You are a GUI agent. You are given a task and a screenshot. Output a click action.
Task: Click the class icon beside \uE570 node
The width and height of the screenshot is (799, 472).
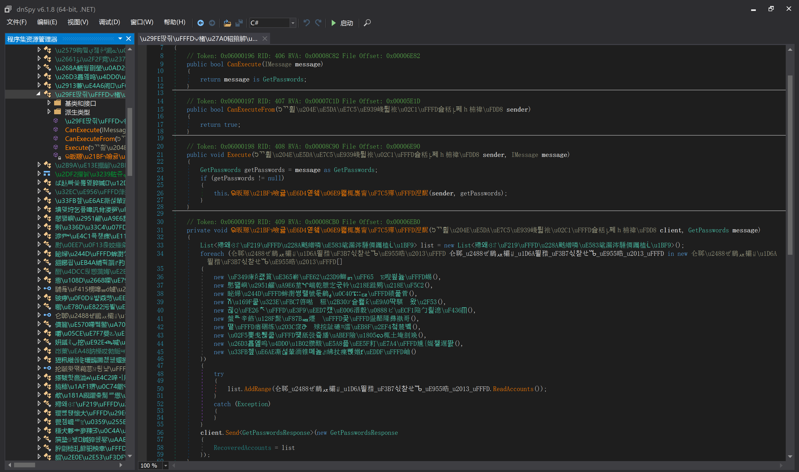tap(47, 324)
